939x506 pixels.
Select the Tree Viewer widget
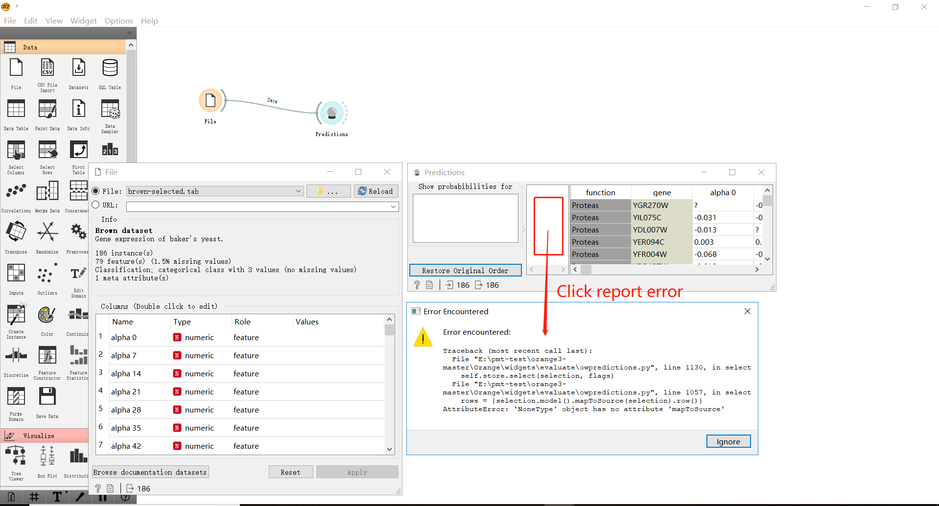pyautogui.click(x=16, y=455)
